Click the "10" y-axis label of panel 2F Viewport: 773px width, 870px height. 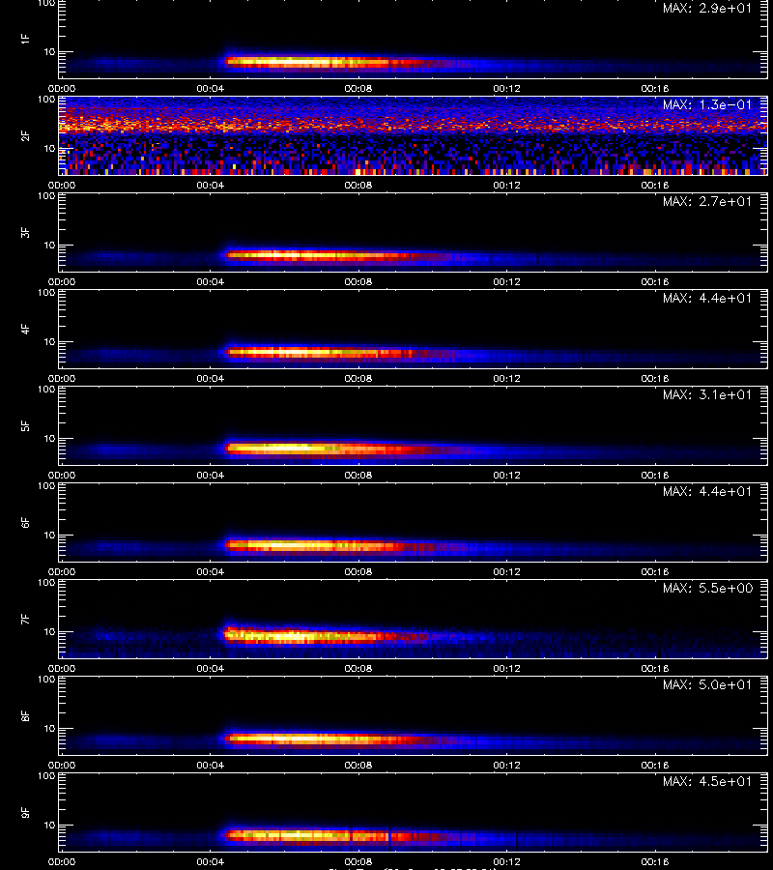coord(49,148)
